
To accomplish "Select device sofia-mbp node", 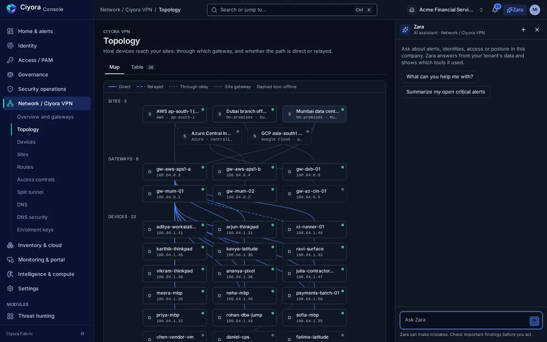I will click(315, 318).
